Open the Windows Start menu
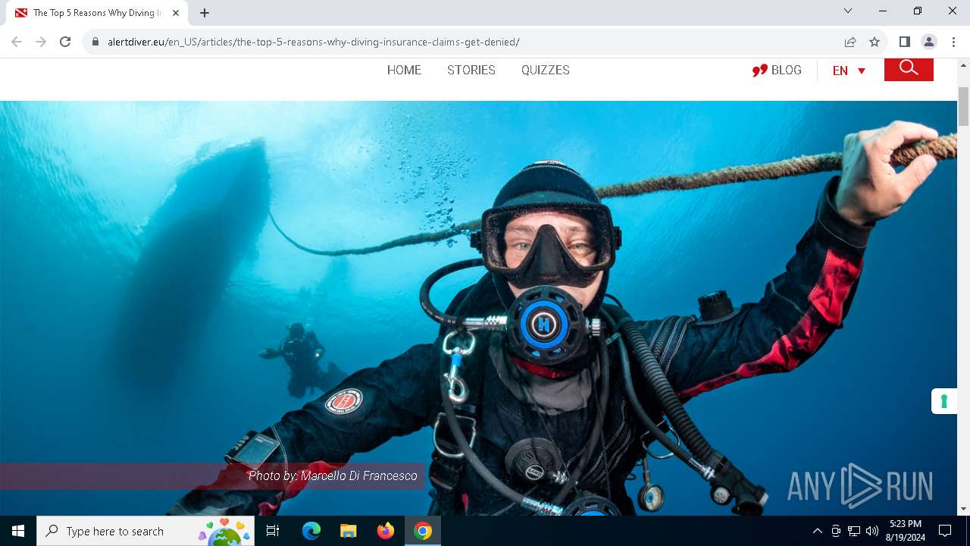 pos(18,531)
